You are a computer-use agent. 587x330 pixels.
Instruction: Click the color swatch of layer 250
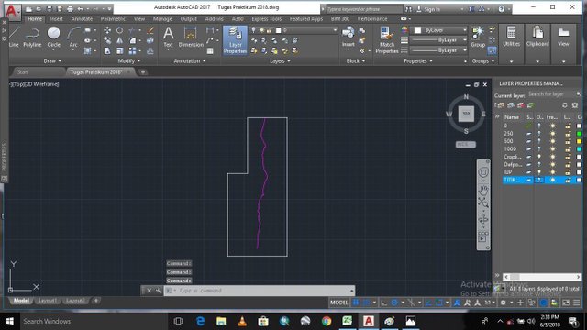[x=579, y=134]
